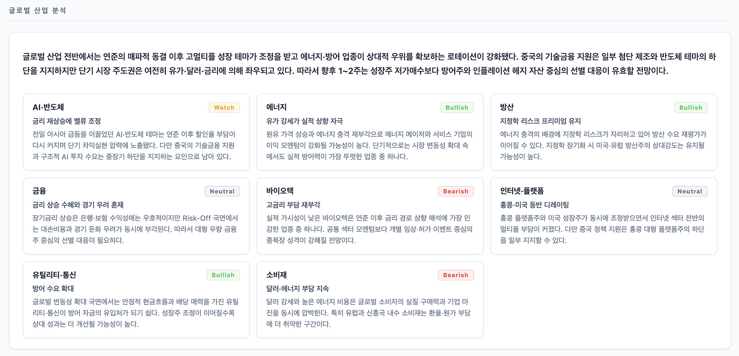Click the 지정학 리스크 프리미엄 유지 subtitle
Viewport: 739px width, 356px height.
(540, 121)
